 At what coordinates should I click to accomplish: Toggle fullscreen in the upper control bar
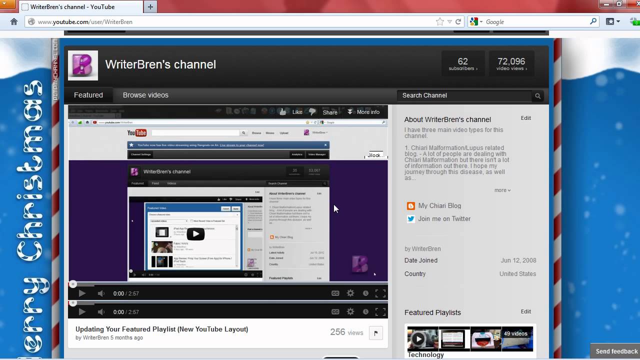(x=380, y=293)
